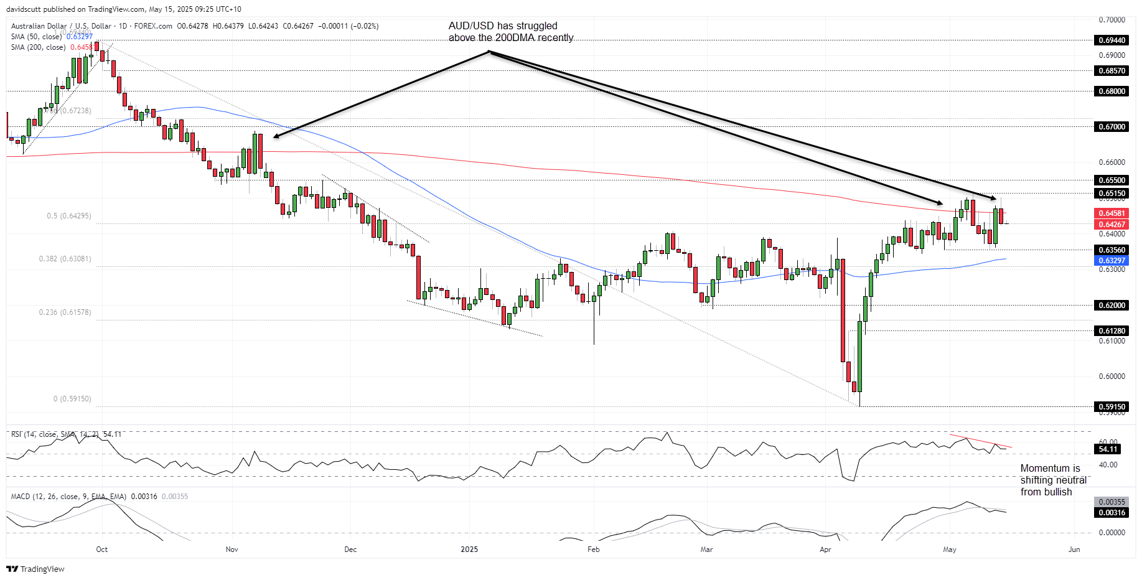Click the 0.68570 price label
1142x580 pixels.
tap(1112, 71)
